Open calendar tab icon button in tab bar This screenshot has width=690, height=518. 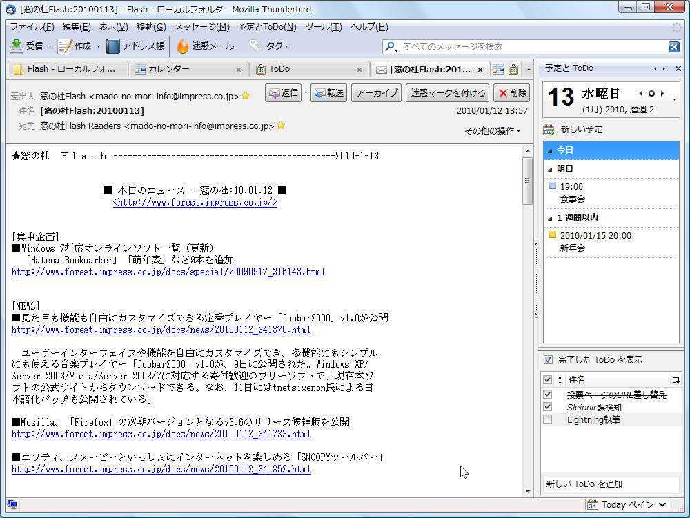[x=497, y=70]
